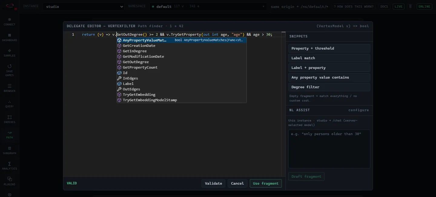
Task: Open the Browser sidebar page
Action: coord(9,88)
